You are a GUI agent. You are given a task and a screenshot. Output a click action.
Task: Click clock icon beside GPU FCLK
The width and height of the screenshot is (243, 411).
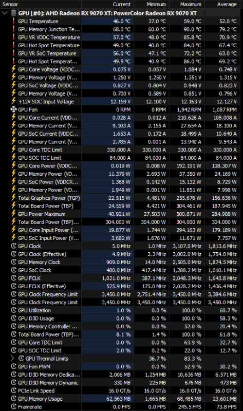[x=14, y=278]
